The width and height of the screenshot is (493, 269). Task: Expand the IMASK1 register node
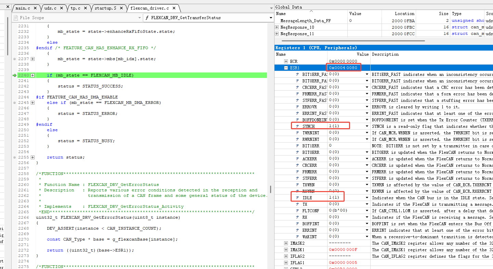pos(286,250)
